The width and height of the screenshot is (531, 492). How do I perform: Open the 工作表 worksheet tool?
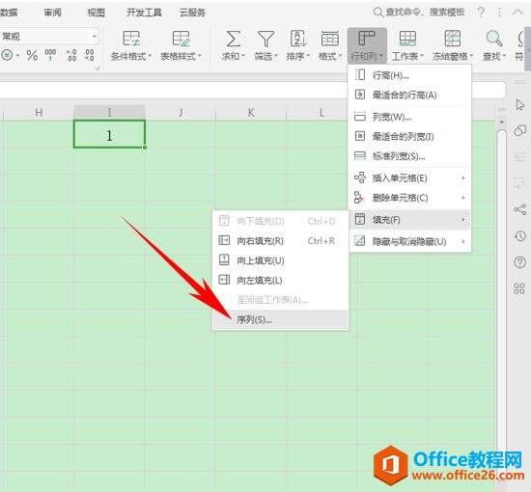pyautogui.click(x=407, y=45)
